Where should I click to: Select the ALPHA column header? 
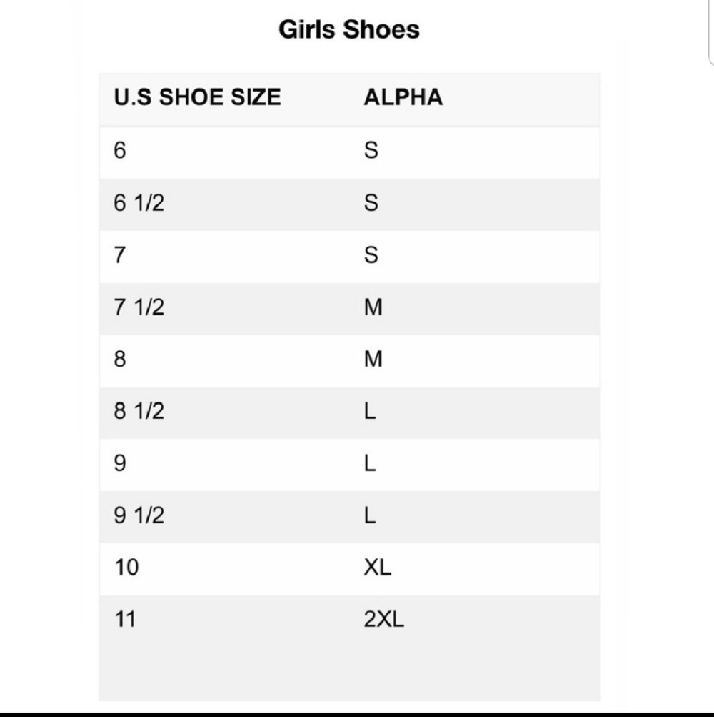[x=403, y=97]
